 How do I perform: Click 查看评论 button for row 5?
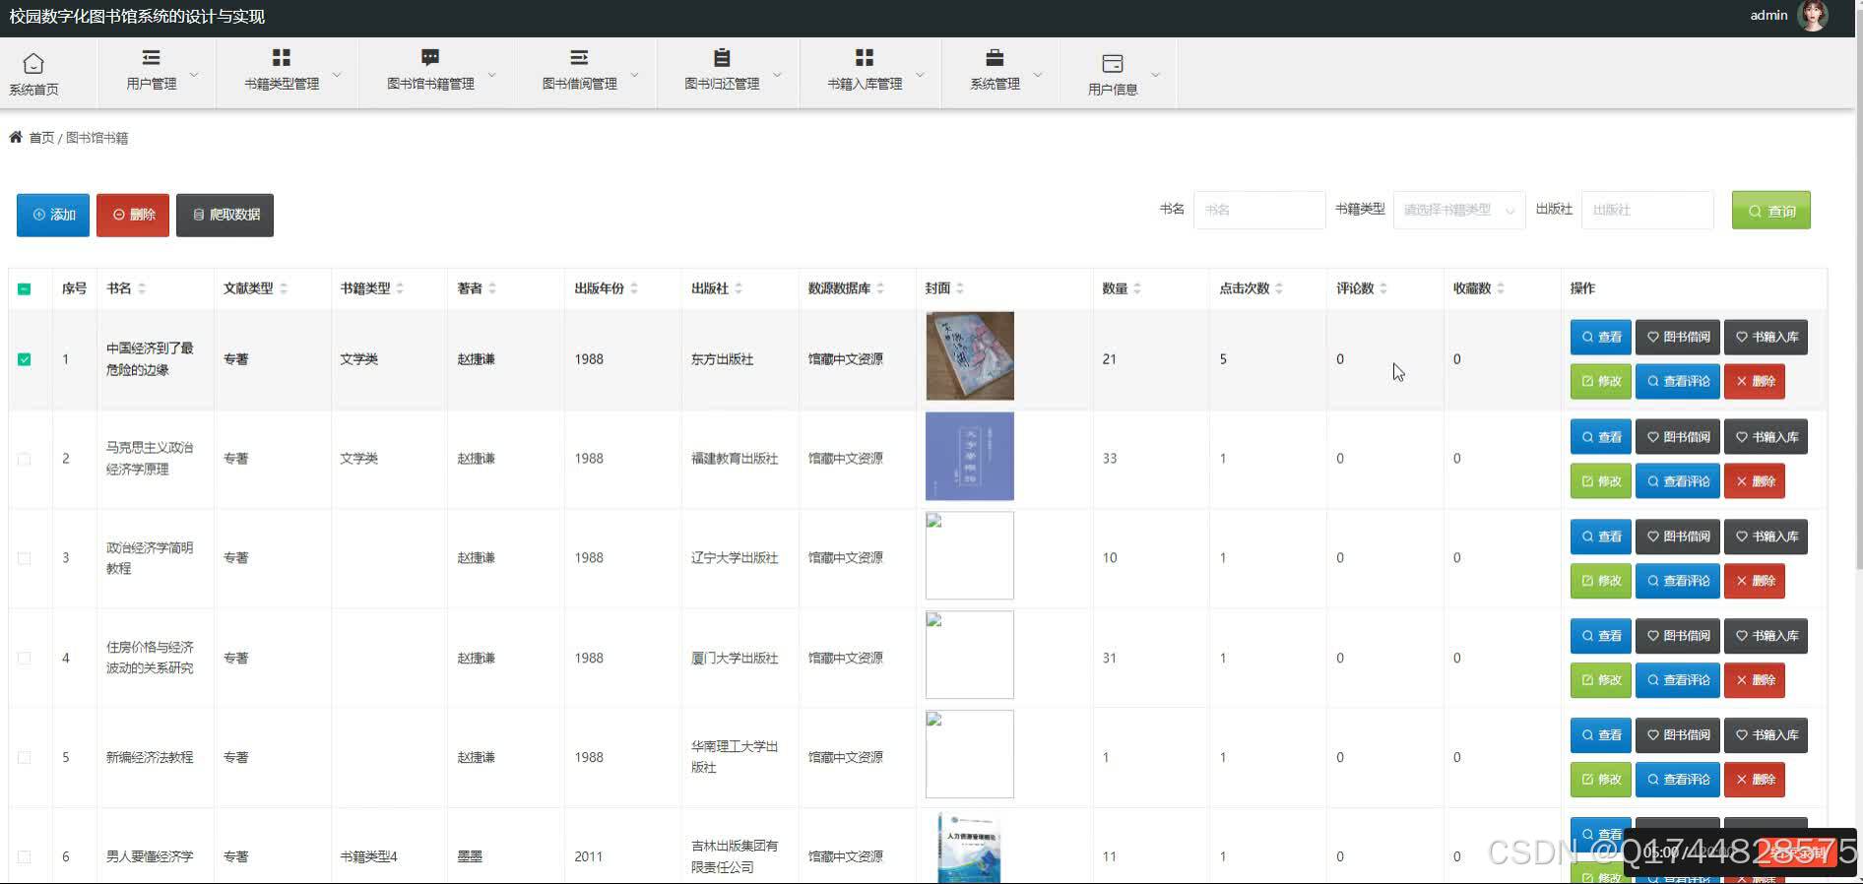coord(1678,780)
